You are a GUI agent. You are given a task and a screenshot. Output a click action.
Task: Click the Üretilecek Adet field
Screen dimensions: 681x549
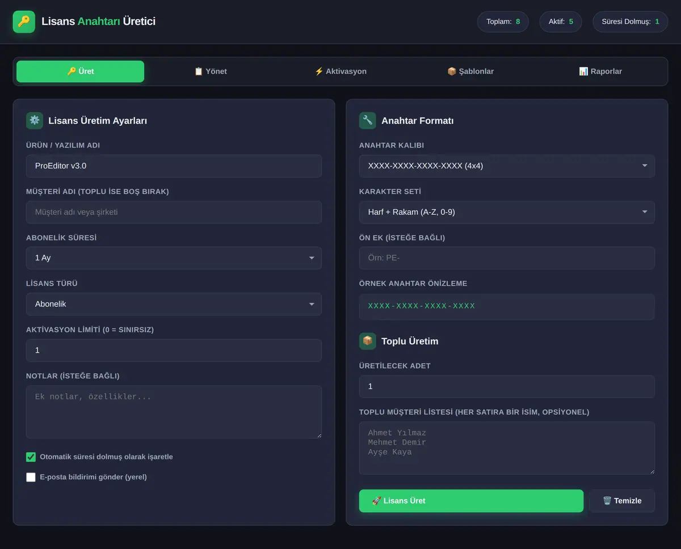pyautogui.click(x=507, y=386)
